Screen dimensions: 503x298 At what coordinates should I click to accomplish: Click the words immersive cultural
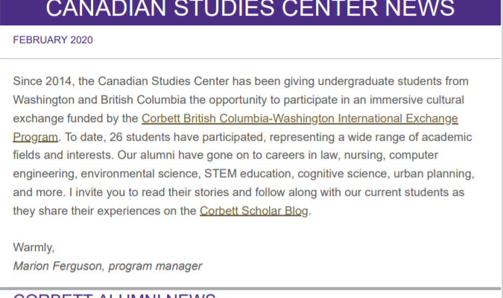coord(417,100)
